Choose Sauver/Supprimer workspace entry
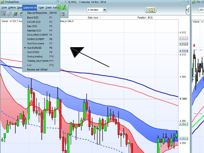The image size is (204, 153). point(41,13)
